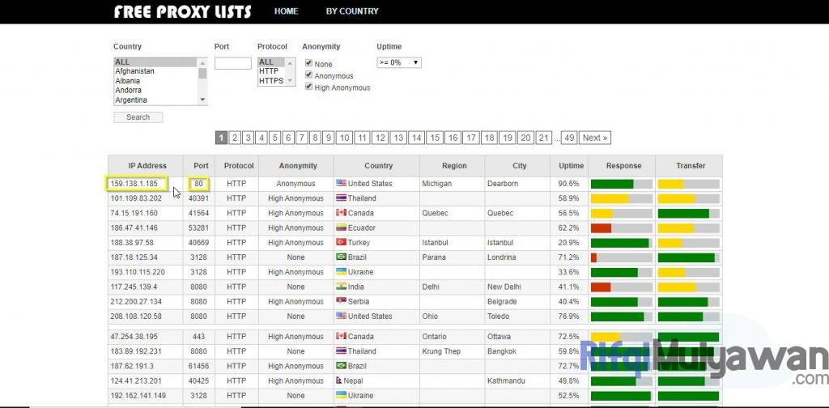Click the uptime value 76.9%

tap(569, 317)
